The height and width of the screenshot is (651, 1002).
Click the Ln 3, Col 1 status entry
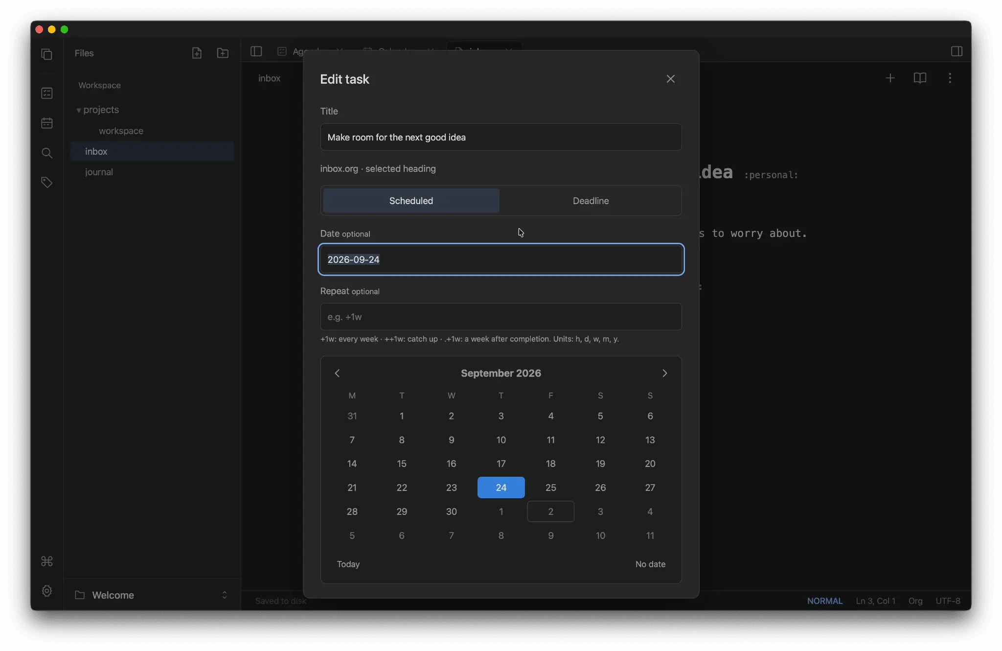click(x=875, y=601)
